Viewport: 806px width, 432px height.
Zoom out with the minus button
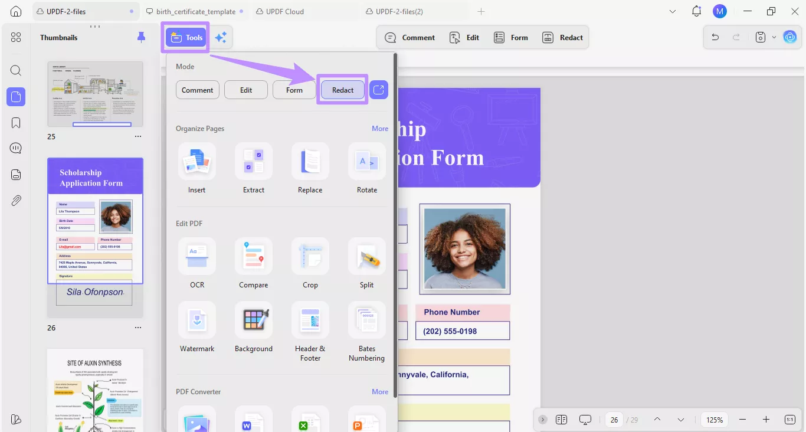[743, 420]
